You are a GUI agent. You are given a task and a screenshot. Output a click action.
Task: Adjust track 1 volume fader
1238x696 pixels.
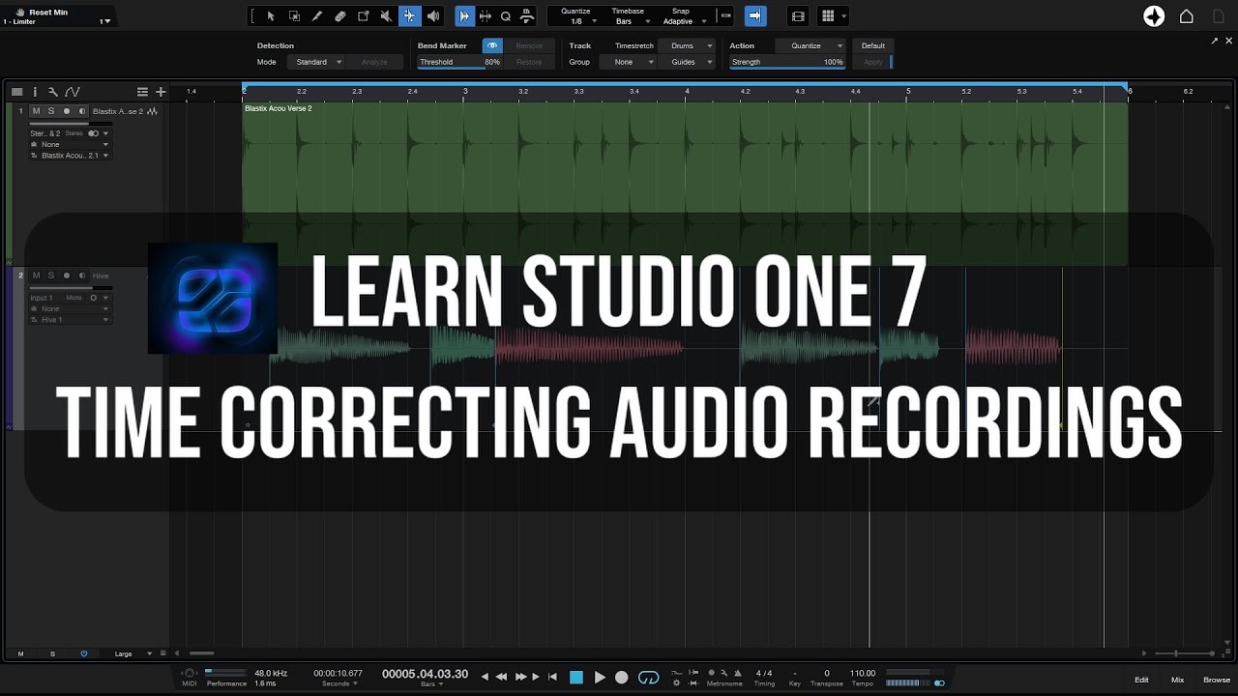click(72, 124)
